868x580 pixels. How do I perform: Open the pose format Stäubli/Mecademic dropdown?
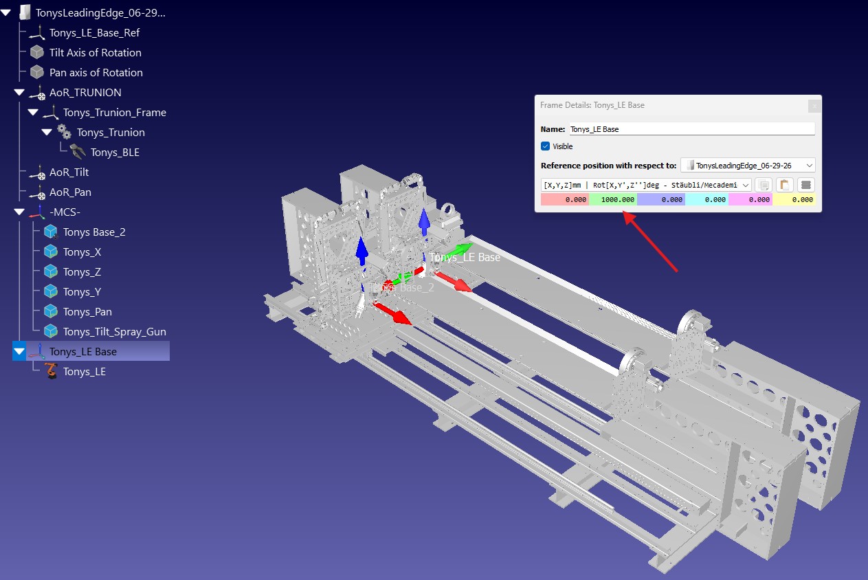click(x=646, y=185)
